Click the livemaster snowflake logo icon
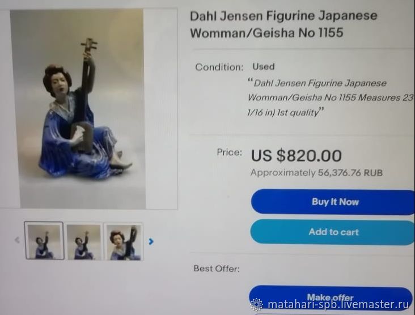Viewport: 415px width, 315px height. click(x=256, y=304)
